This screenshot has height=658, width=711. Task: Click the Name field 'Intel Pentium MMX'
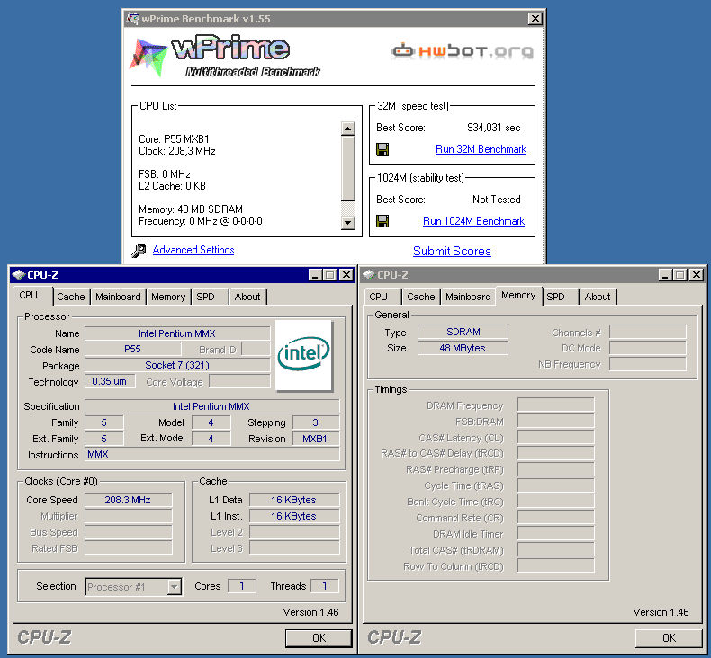tap(177, 333)
